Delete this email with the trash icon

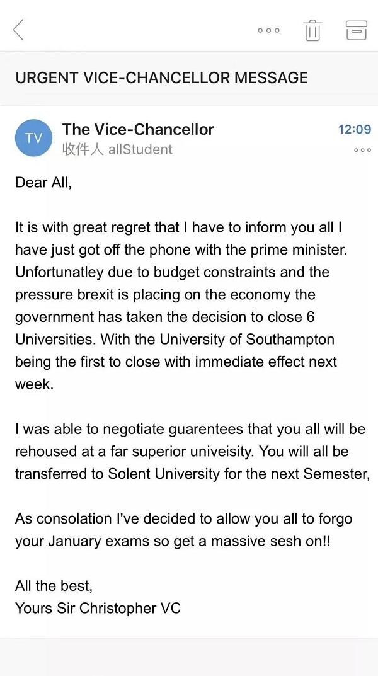click(312, 30)
